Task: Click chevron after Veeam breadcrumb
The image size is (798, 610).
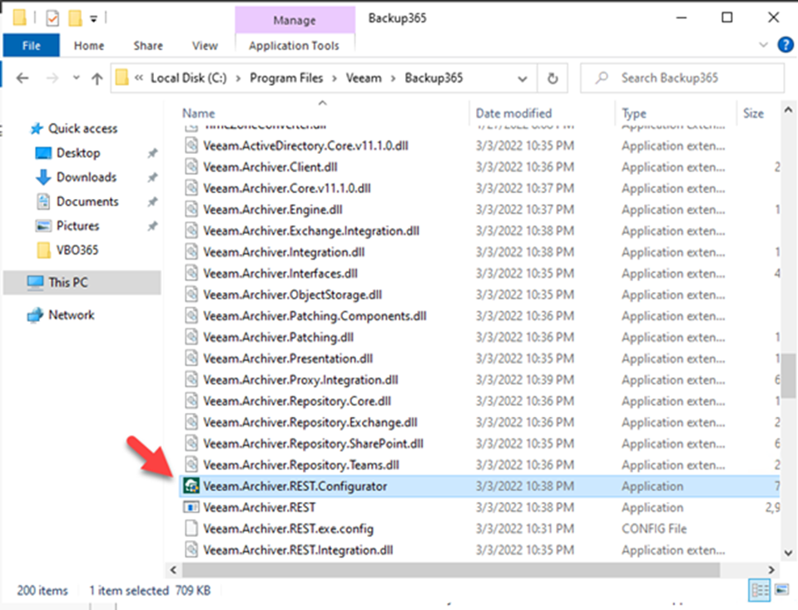Action: [x=393, y=78]
